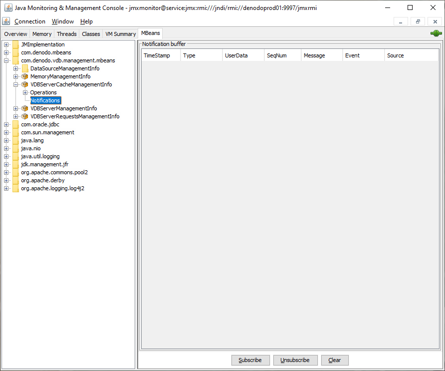Open the Help menu
The height and width of the screenshot is (371, 445).
click(86, 21)
